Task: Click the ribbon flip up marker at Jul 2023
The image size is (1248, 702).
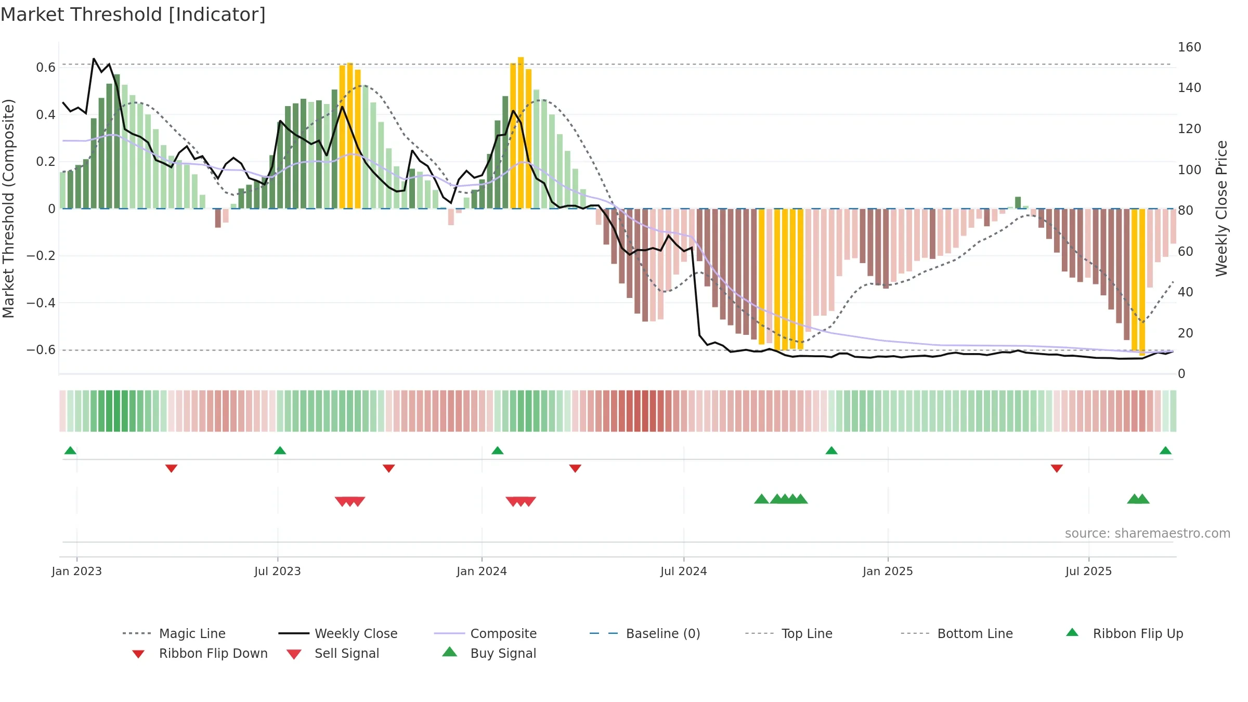Action: [x=280, y=450]
